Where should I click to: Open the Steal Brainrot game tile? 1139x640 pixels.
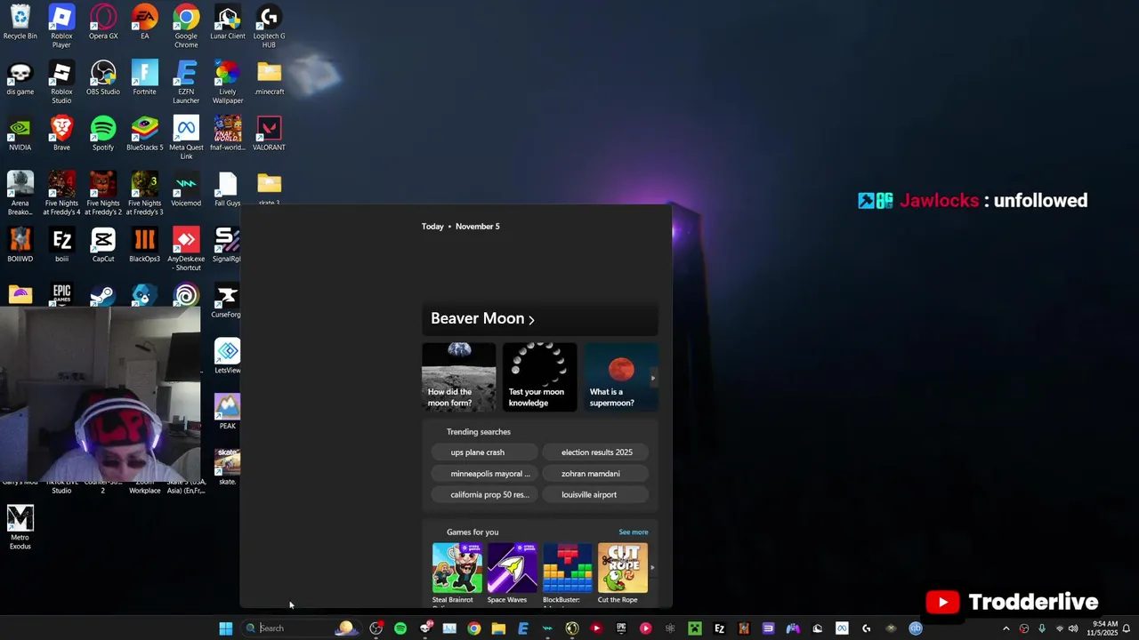point(456,573)
